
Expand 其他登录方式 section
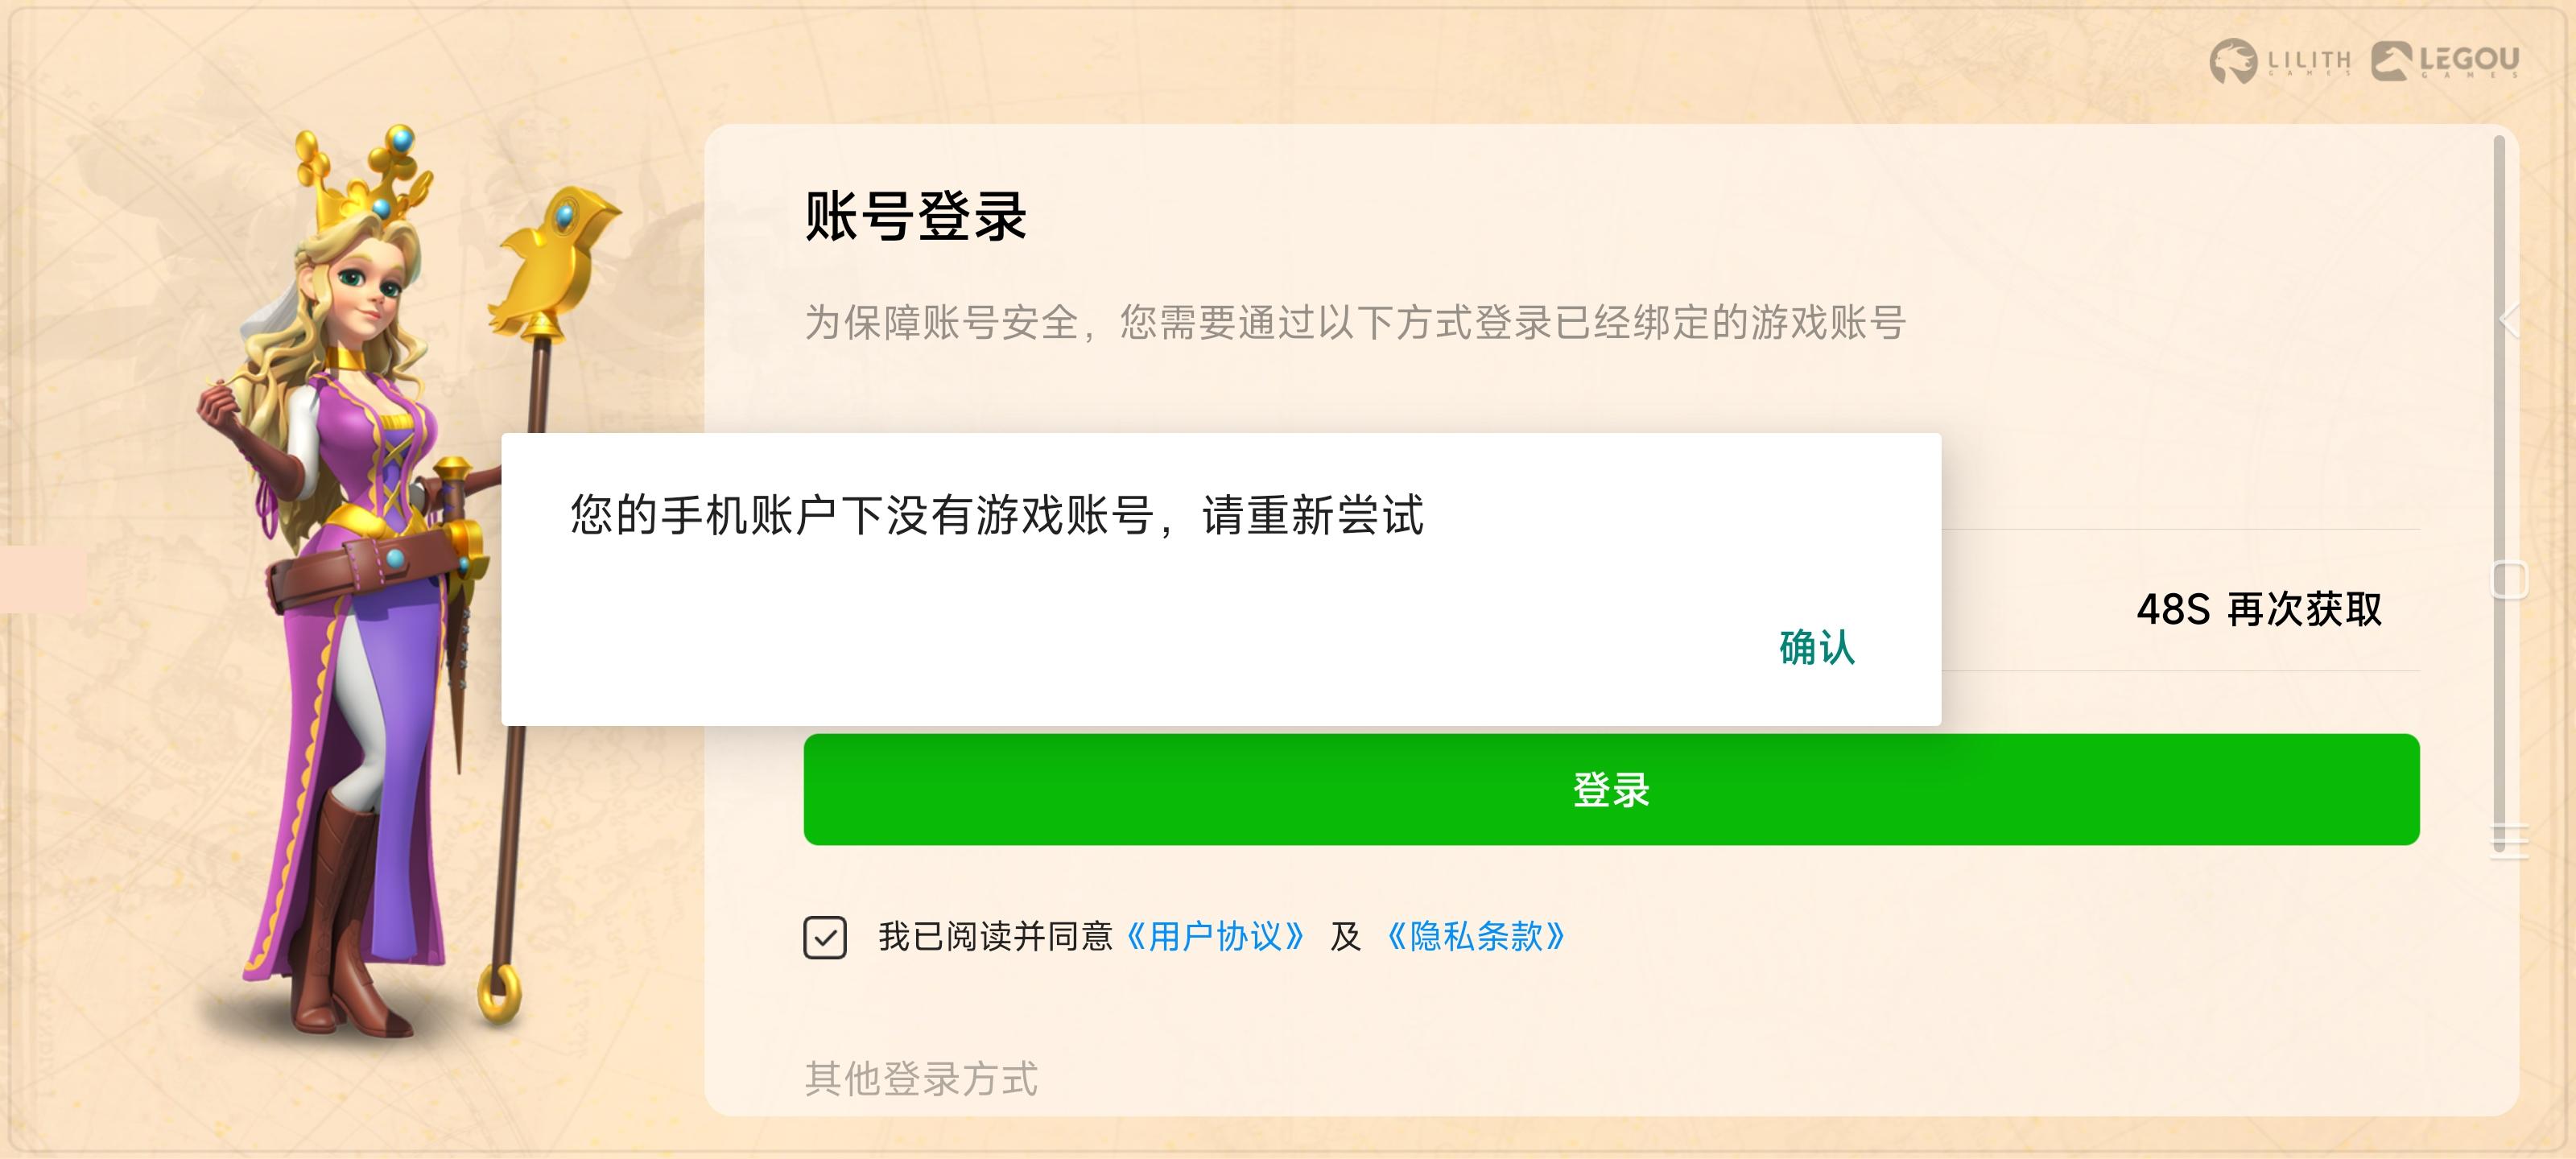tap(921, 1079)
